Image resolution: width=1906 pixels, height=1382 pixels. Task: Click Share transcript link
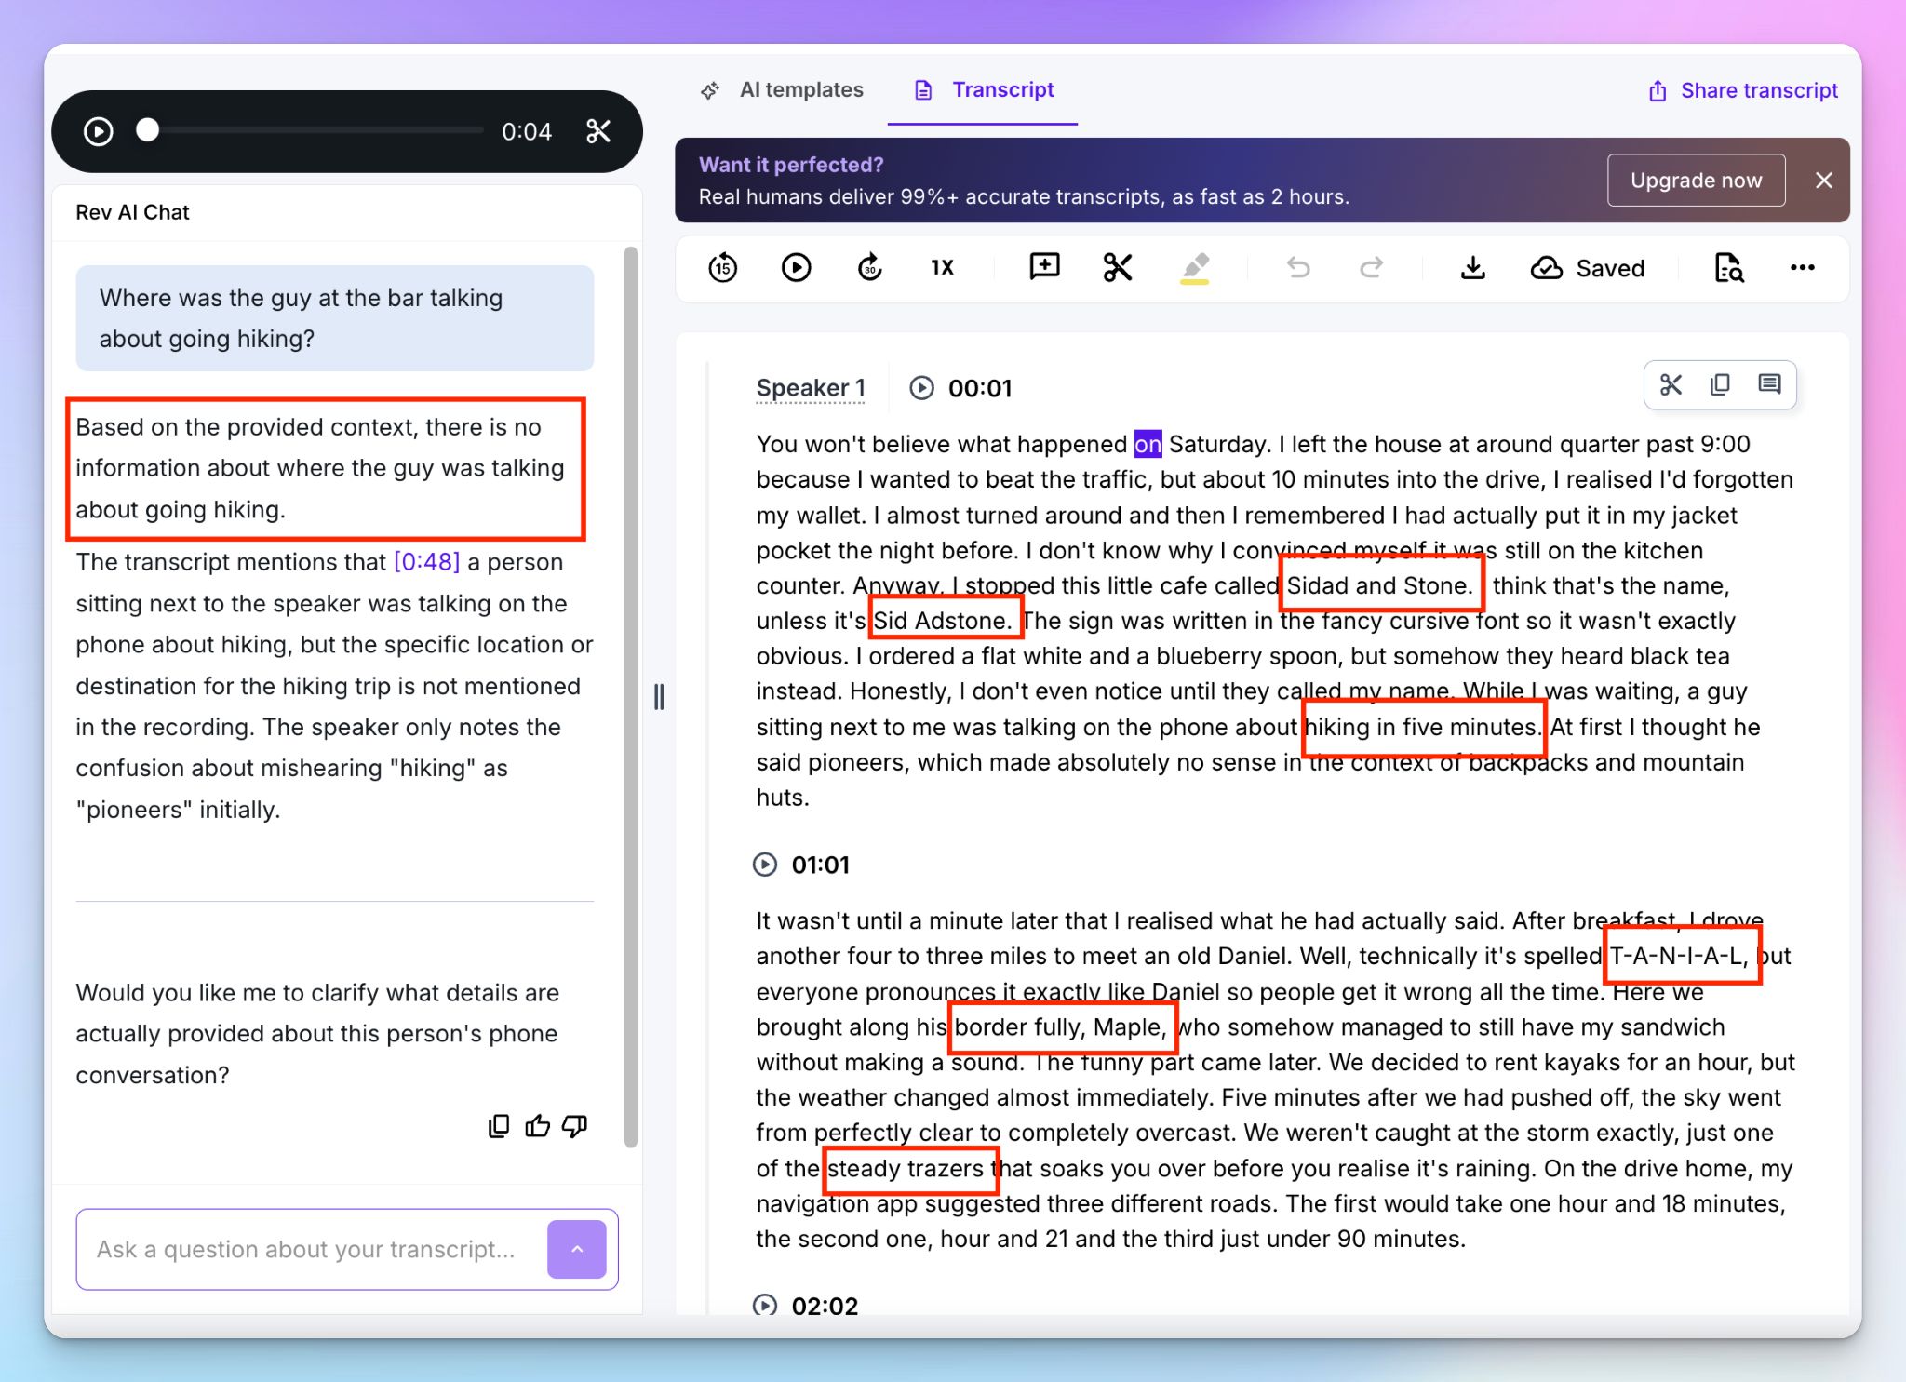(1743, 90)
